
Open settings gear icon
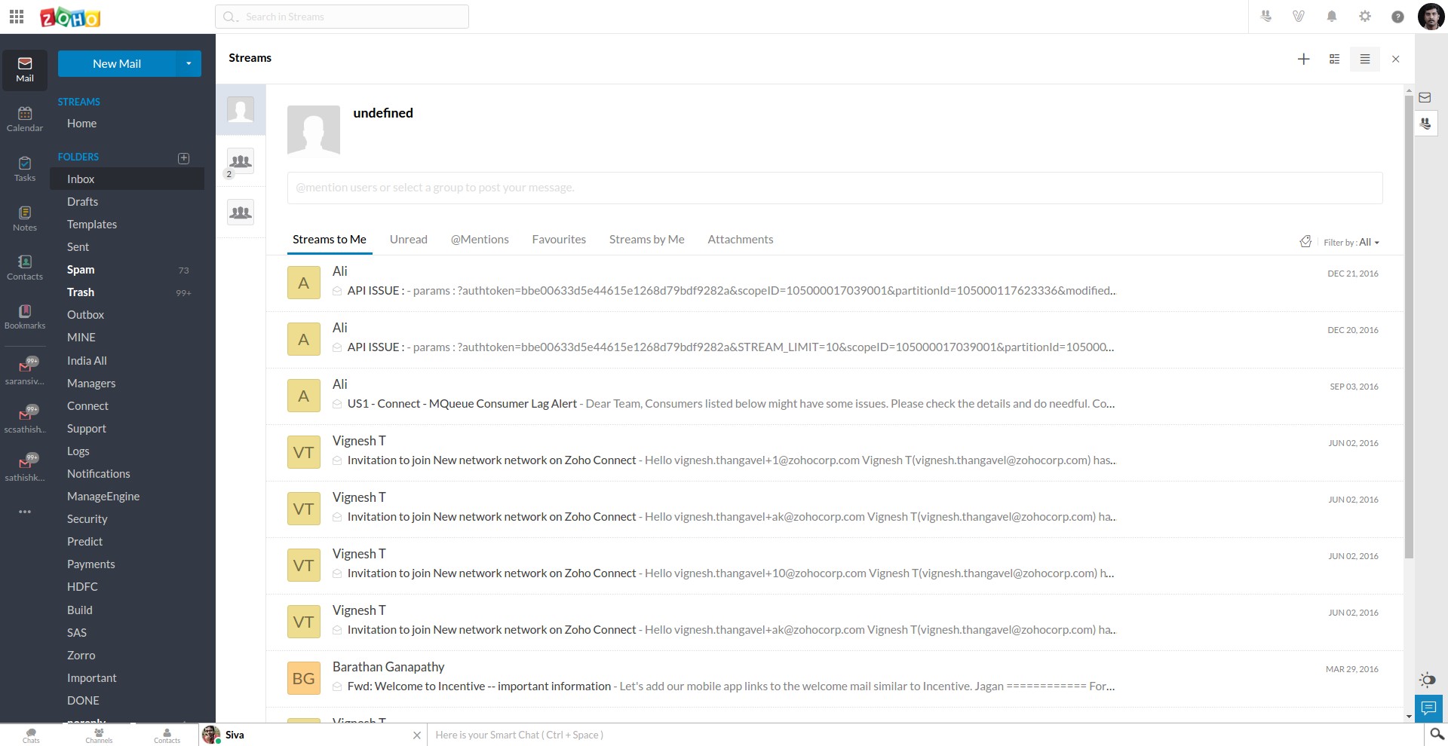(1365, 16)
